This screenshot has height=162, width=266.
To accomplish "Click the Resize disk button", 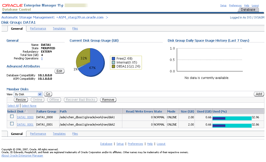I will coord(21,100).
